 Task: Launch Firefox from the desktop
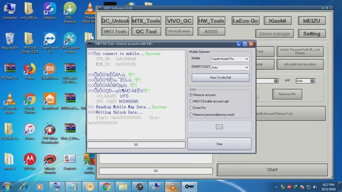(x=30, y=71)
